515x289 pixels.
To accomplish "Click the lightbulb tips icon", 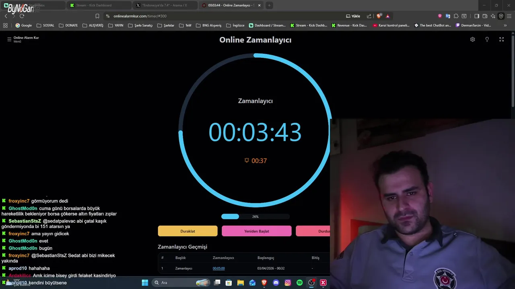I will pos(487,39).
